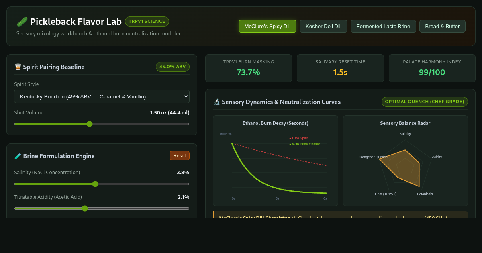Click the Ethanol Burn Decay chart title
482x253 pixels.
click(276, 123)
